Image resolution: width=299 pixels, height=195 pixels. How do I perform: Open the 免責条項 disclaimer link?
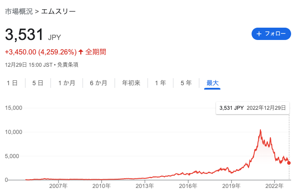[x=68, y=65]
